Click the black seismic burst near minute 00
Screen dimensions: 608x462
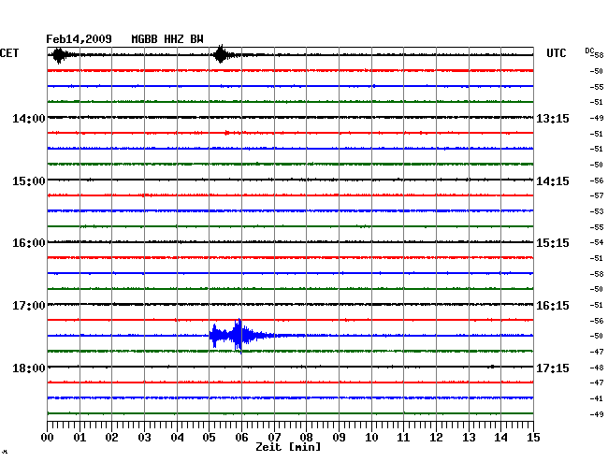tap(59, 55)
